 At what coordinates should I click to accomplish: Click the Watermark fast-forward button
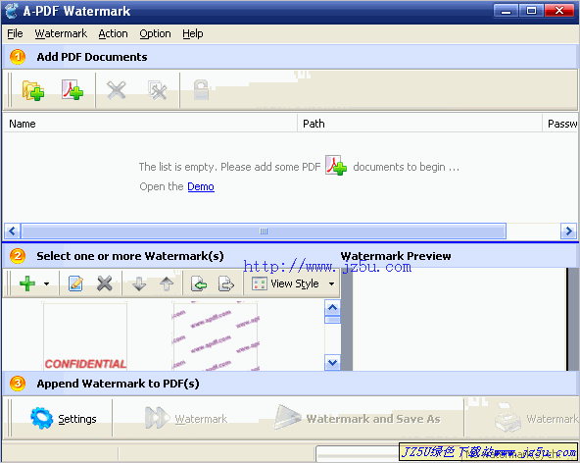click(x=186, y=419)
